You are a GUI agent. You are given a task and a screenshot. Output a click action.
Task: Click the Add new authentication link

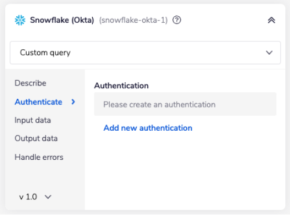pos(148,128)
